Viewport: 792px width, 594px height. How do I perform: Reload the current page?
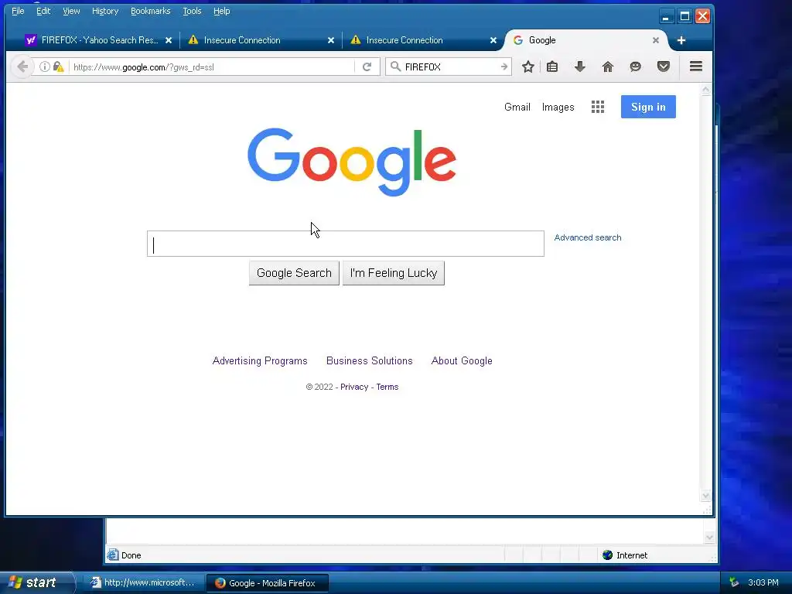[x=367, y=67]
